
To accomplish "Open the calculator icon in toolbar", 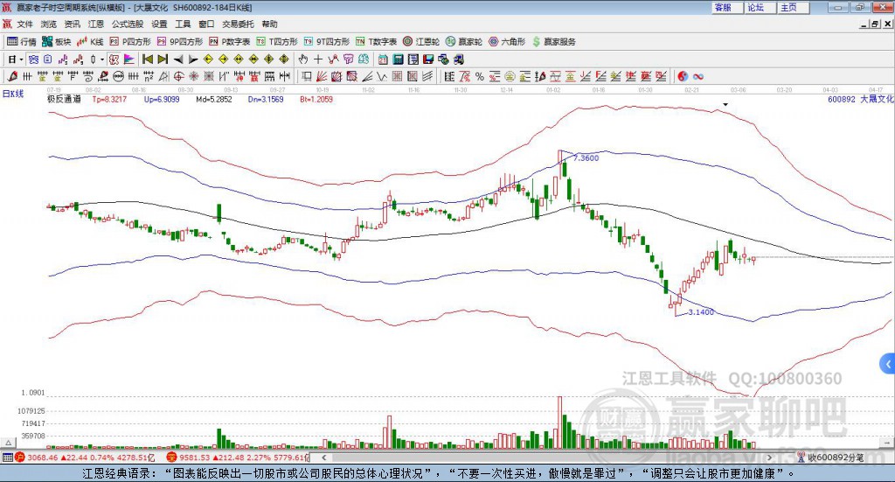I will (398, 59).
